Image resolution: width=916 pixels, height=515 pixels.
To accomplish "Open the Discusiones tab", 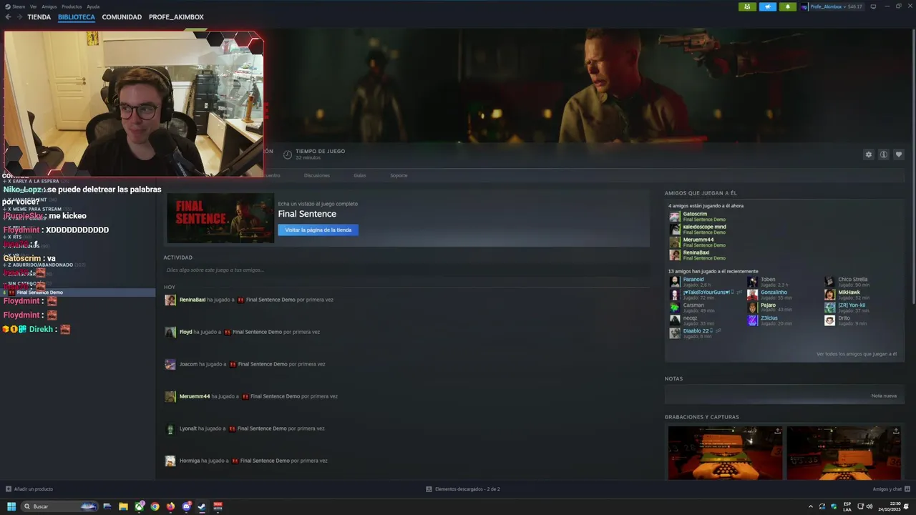I will [x=317, y=175].
